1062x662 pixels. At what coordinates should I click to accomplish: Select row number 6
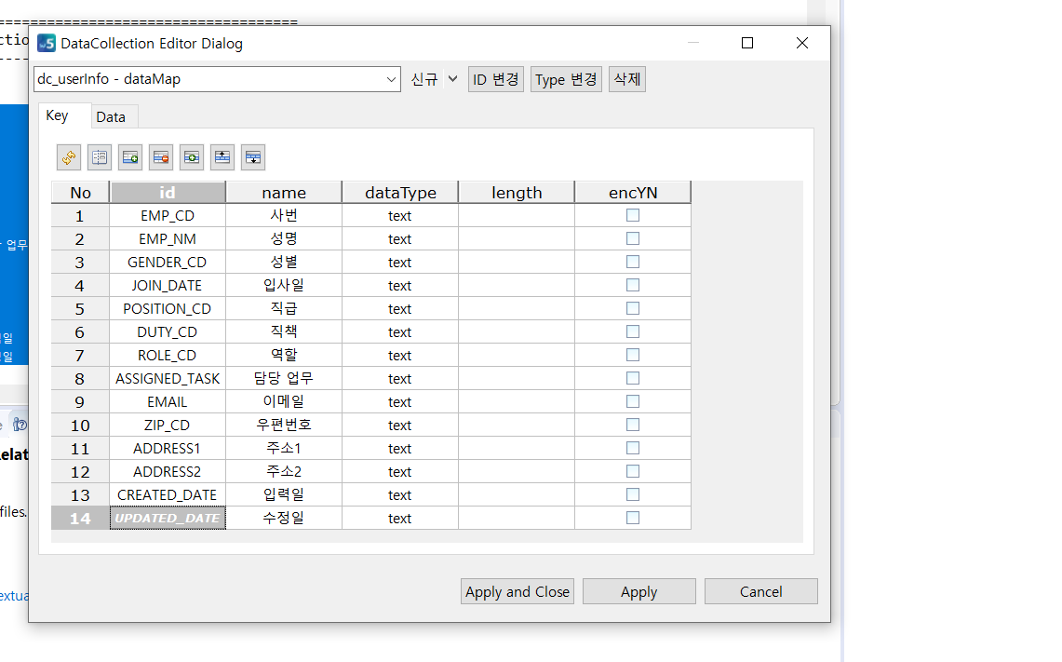point(80,332)
